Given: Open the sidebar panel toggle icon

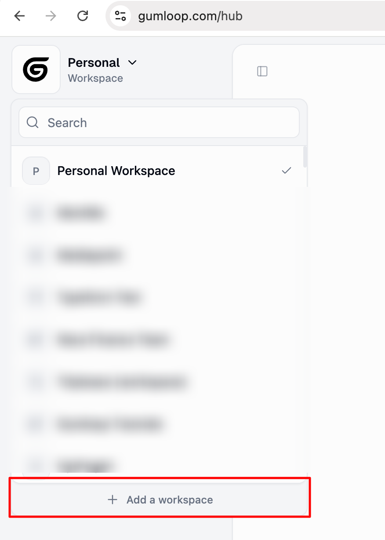Looking at the screenshot, I should (262, 71).
